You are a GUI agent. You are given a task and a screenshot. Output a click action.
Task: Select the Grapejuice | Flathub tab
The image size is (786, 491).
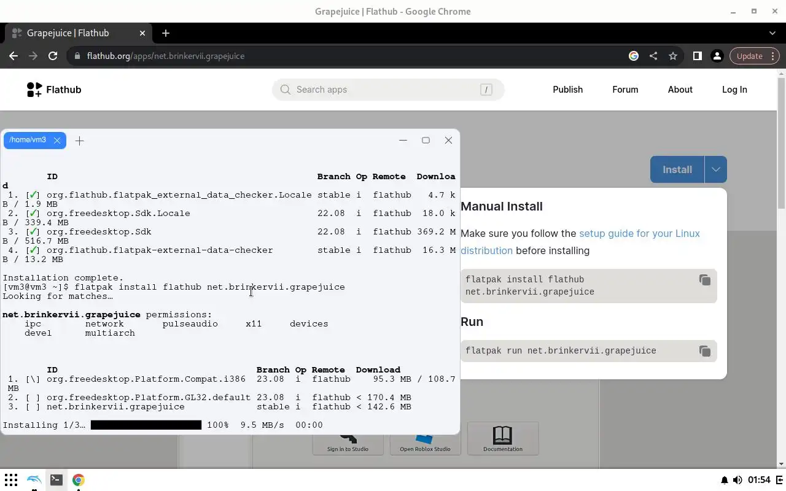click(78, 33)
